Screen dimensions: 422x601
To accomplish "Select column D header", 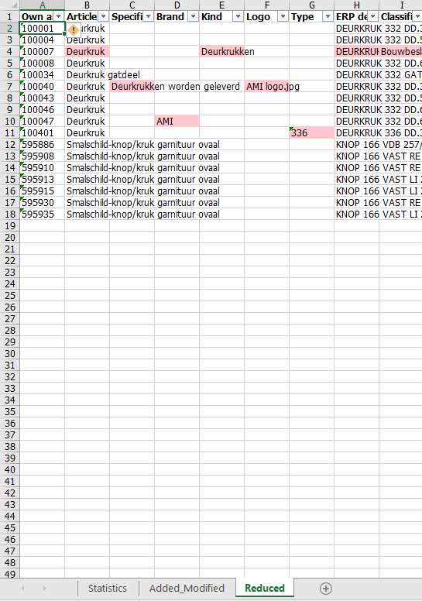I will (x=177, y=5).
